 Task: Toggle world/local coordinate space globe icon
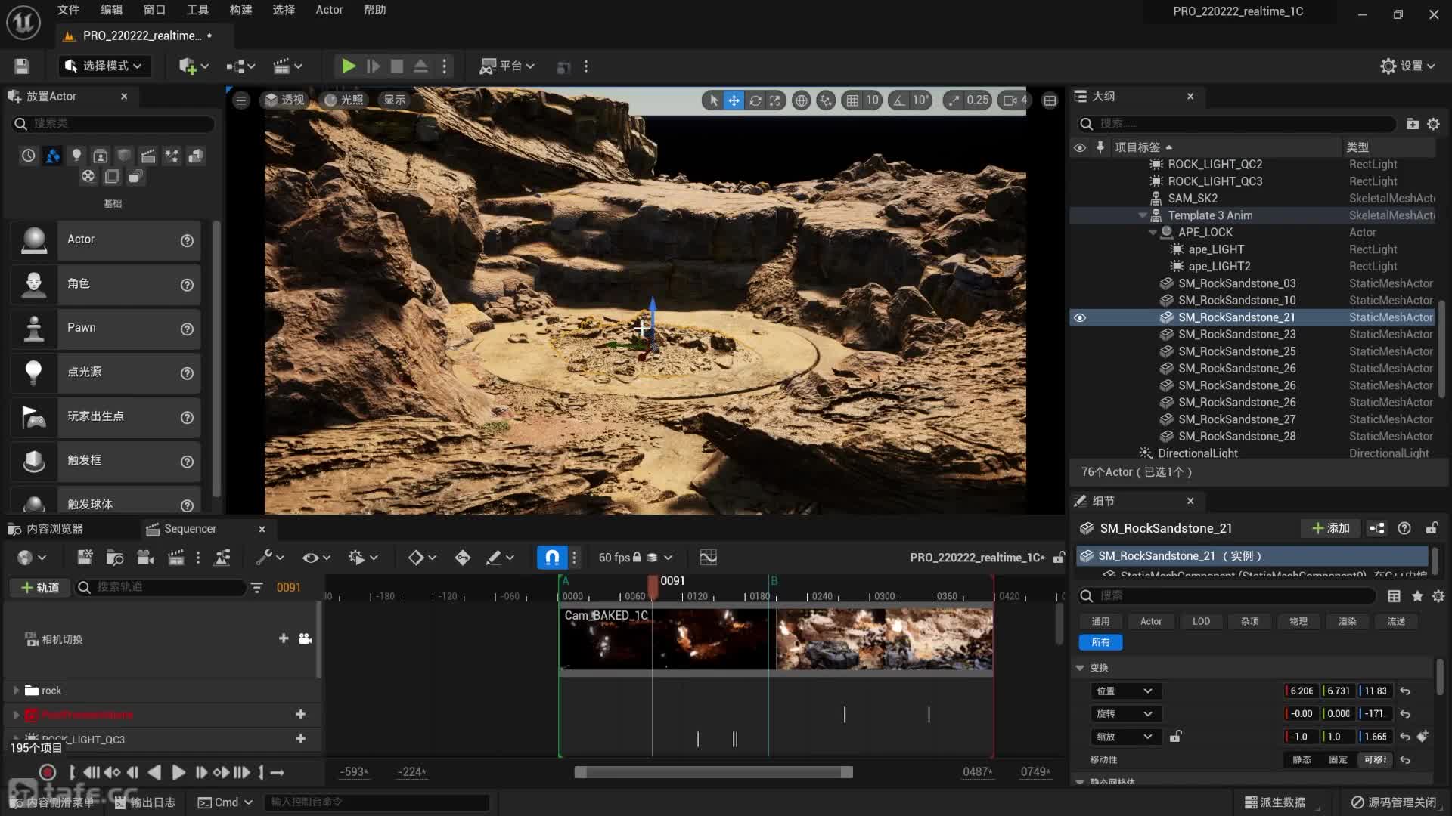point(802,100)
